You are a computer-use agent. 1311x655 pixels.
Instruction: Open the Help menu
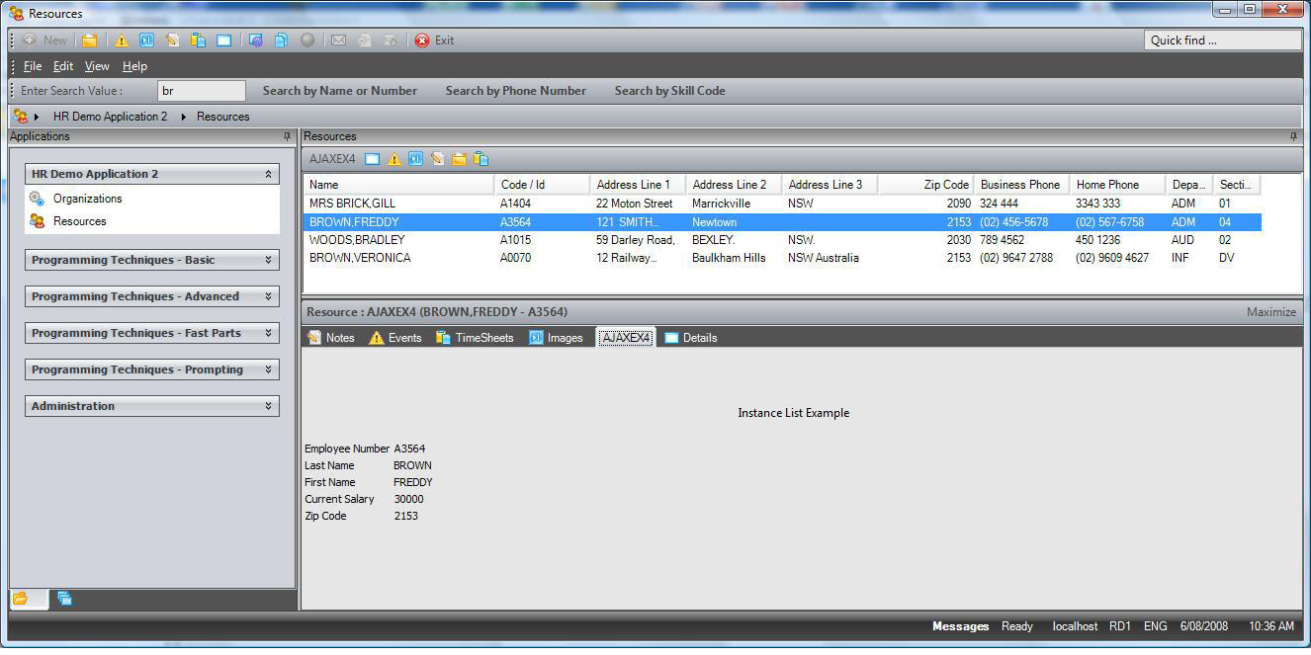[x=134, y=66]
